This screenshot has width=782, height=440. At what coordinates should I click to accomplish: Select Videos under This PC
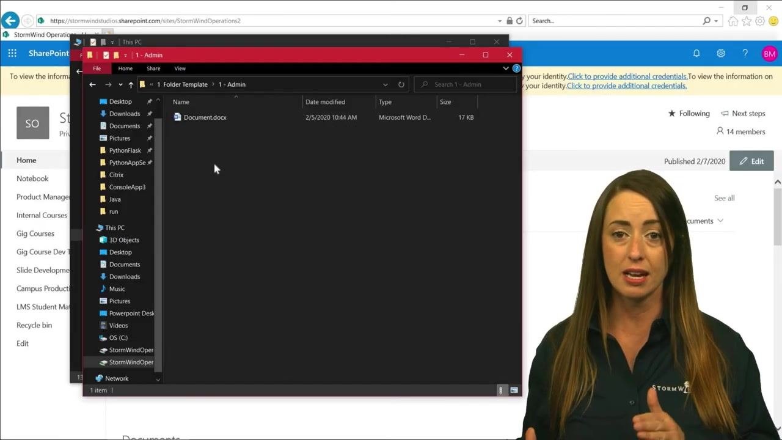[x=119, y=326]
